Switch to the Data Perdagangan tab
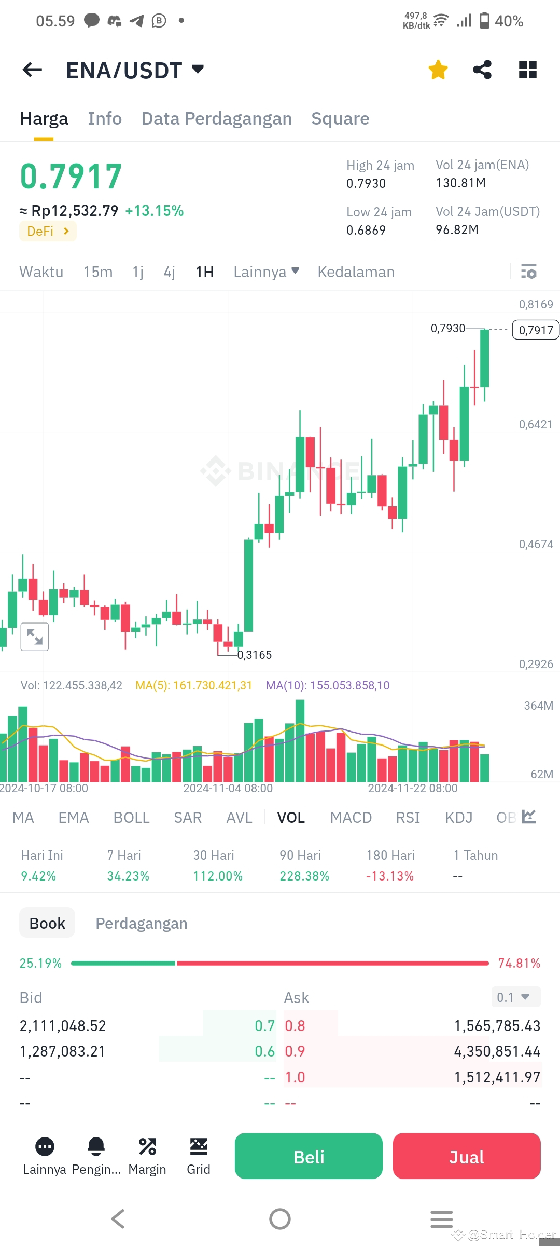This screenshot has height=1246, width=560. tap(217, 118)
